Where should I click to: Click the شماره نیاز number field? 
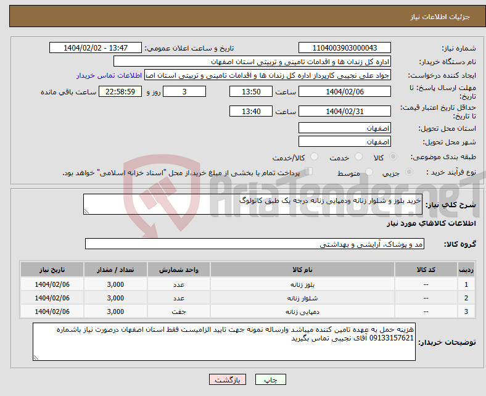point(344,48)
